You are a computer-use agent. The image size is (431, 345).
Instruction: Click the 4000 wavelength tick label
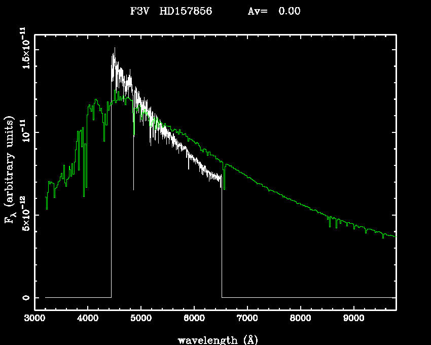pyautogui.click(x=88, y=319)
